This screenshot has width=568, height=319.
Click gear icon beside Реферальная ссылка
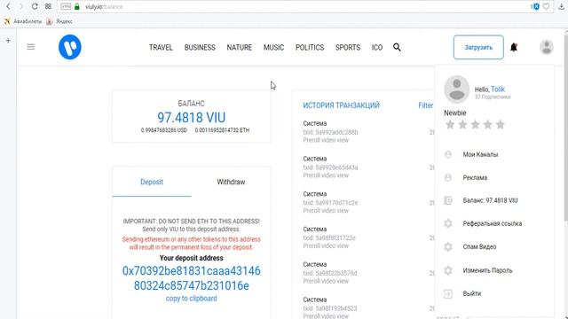point(448,223)
